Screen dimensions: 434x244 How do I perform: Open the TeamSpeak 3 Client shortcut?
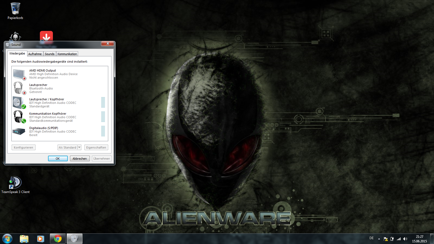coord(15,182)
